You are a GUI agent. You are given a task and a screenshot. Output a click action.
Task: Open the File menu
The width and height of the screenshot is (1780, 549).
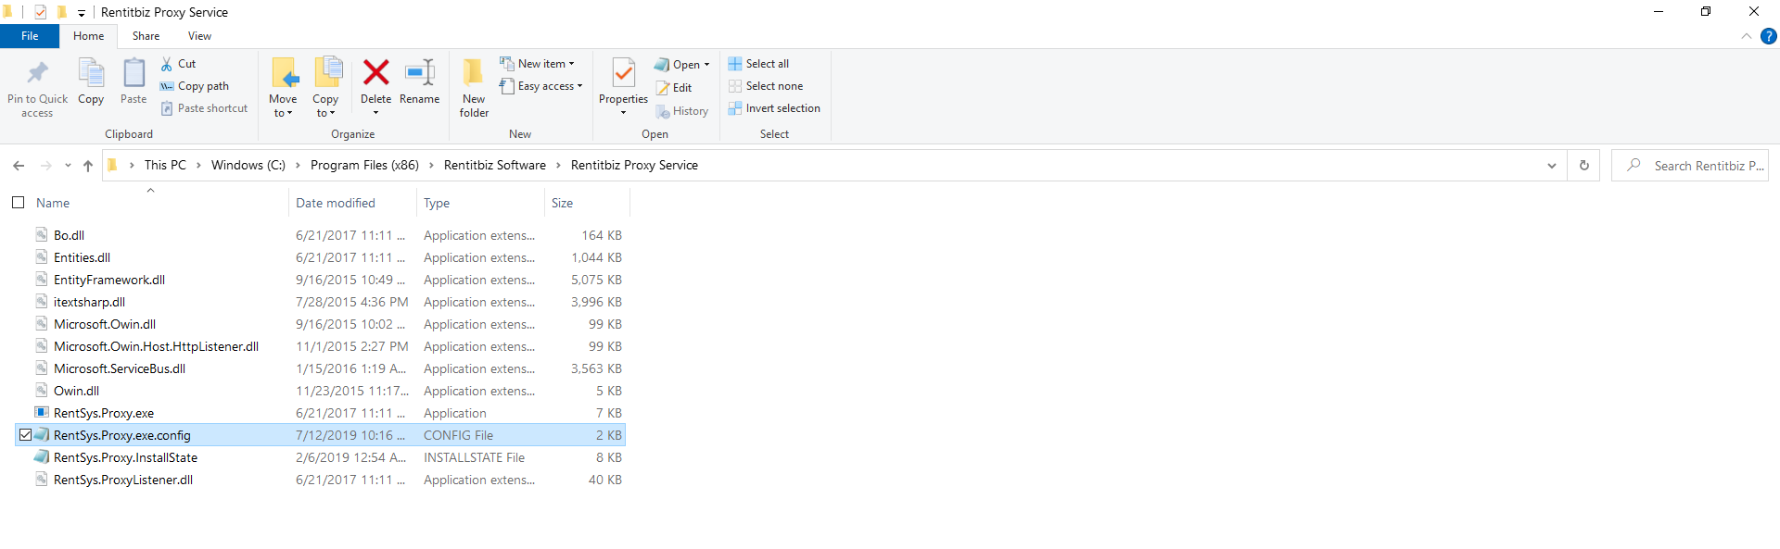pos(30,36)
